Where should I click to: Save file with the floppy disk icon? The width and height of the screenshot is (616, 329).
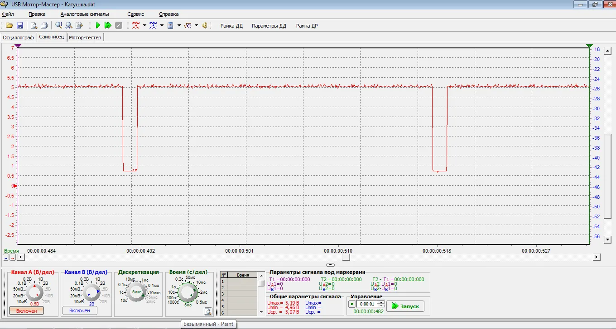(20, 26)
